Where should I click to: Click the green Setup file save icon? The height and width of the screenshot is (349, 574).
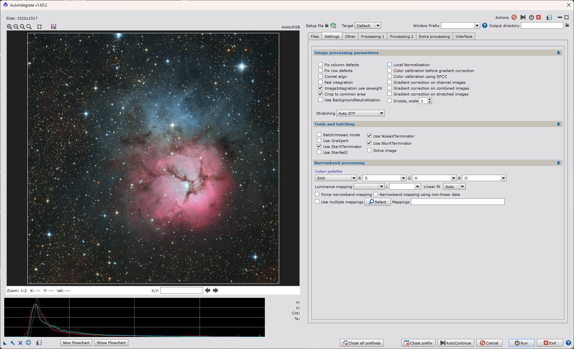point(333,25)
